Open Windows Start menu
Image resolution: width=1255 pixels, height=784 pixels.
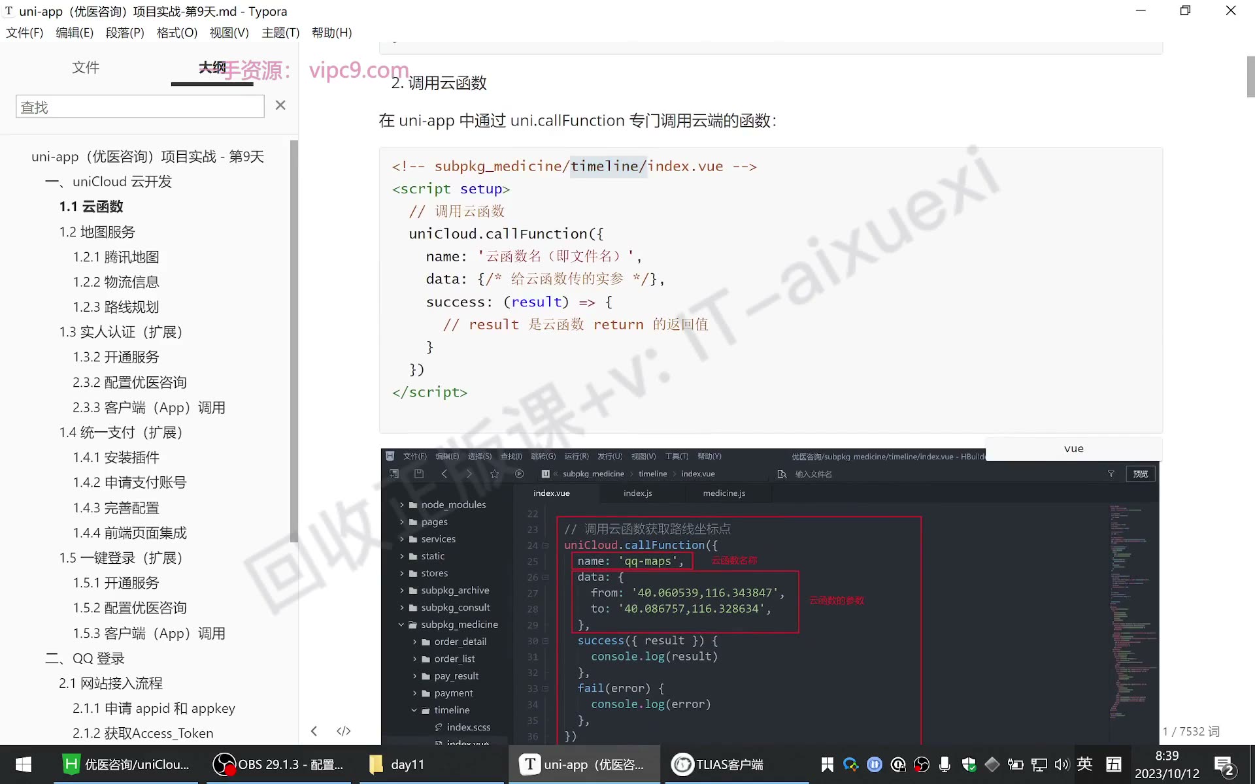24,764
